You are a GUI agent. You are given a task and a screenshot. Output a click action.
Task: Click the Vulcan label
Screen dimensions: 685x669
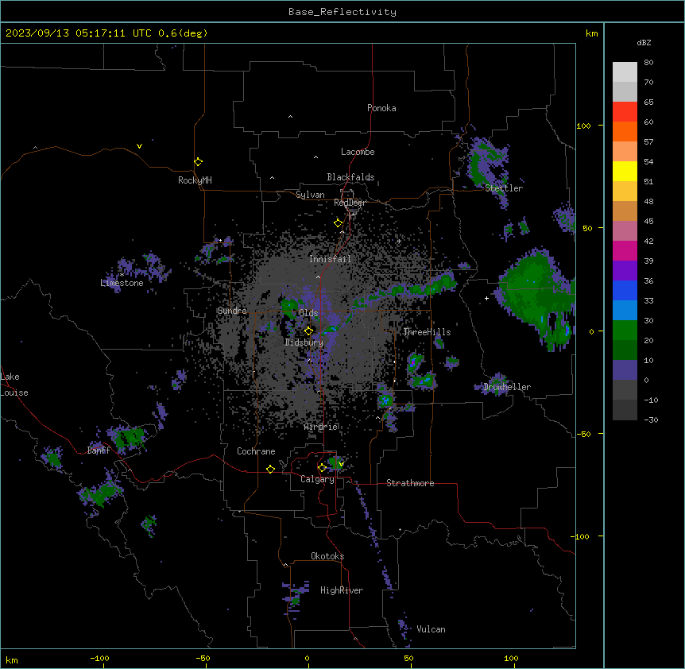[x=431, y=629]
